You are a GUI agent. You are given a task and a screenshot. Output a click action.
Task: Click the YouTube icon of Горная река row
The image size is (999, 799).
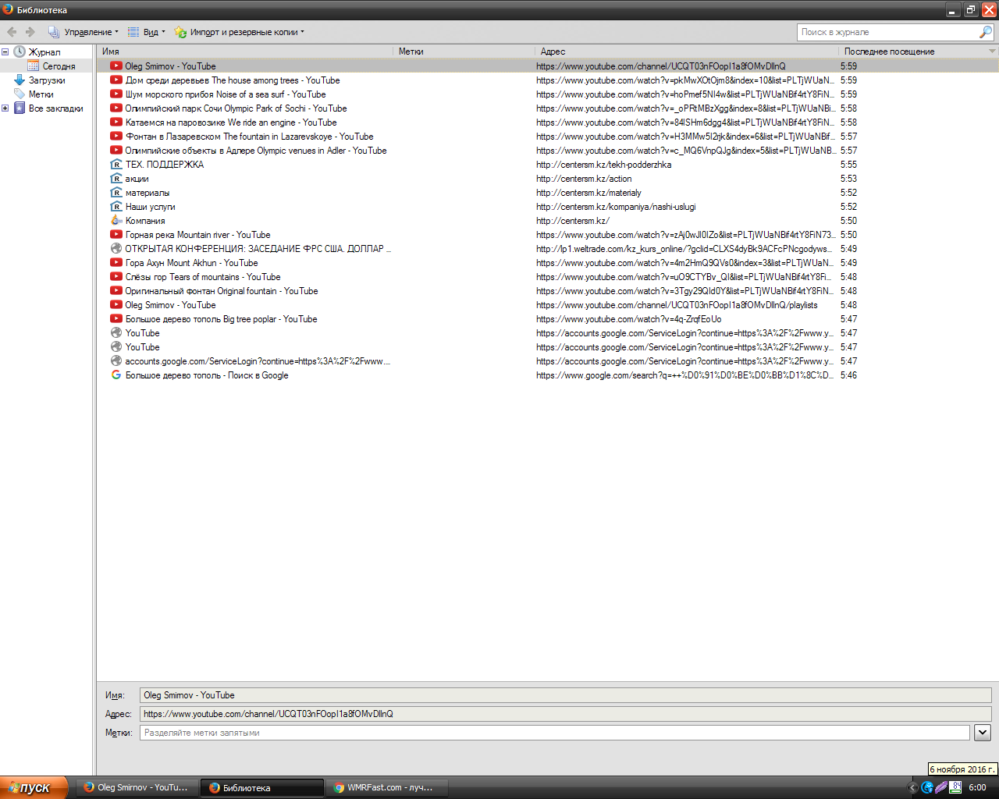116,235
